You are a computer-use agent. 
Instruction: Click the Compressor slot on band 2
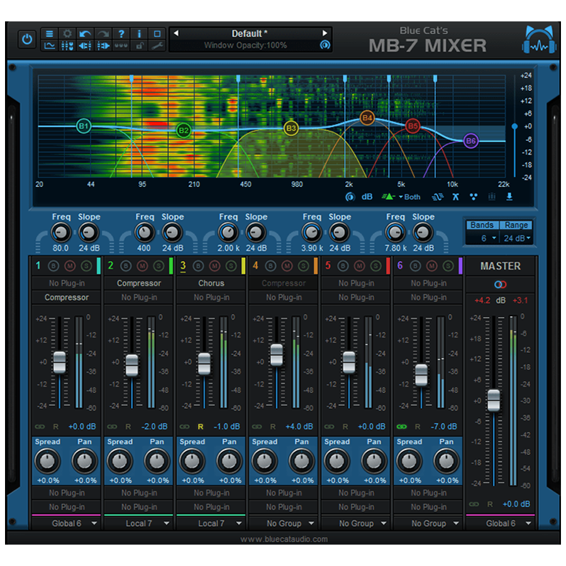coord(138,283)
